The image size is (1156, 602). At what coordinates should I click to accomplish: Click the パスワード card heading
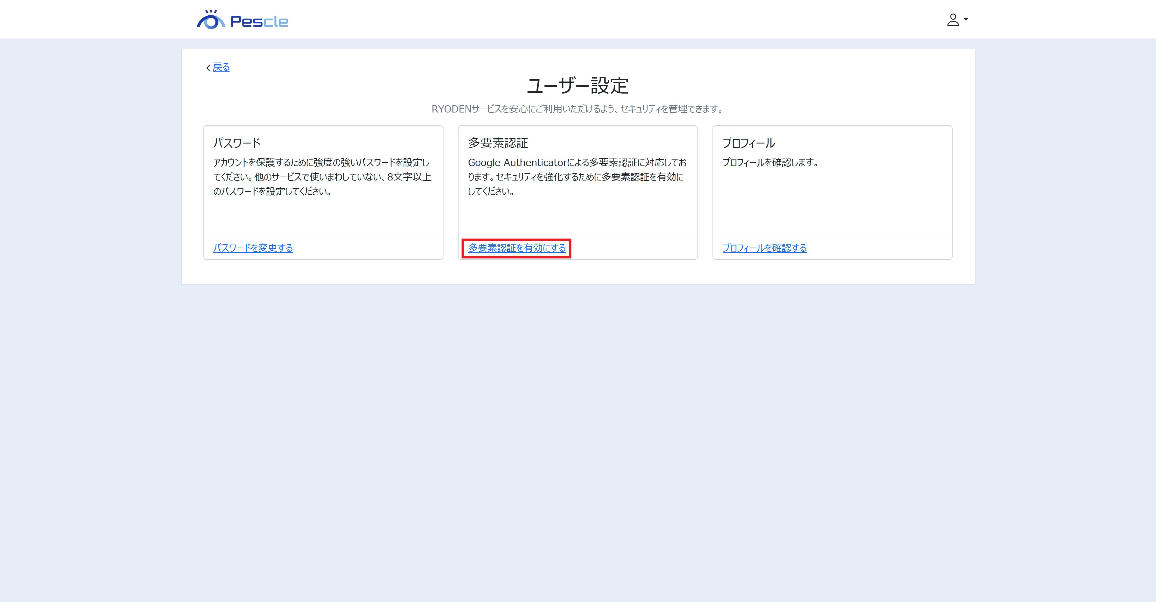tap(237, 143)
